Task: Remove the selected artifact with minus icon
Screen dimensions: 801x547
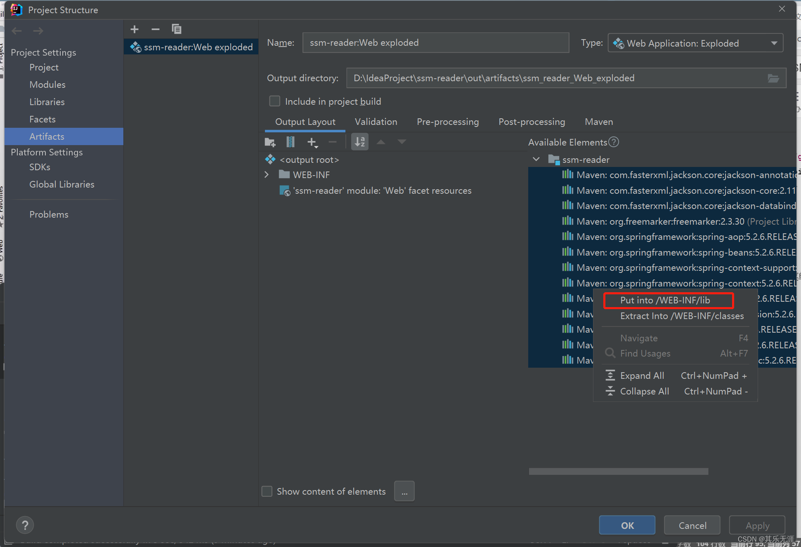Action: click(156, 29)
